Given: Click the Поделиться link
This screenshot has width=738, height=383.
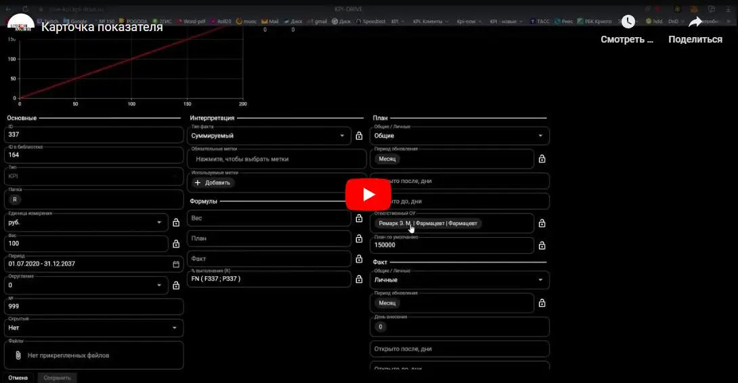Looking at the screenshot, I should click(695, 39).
